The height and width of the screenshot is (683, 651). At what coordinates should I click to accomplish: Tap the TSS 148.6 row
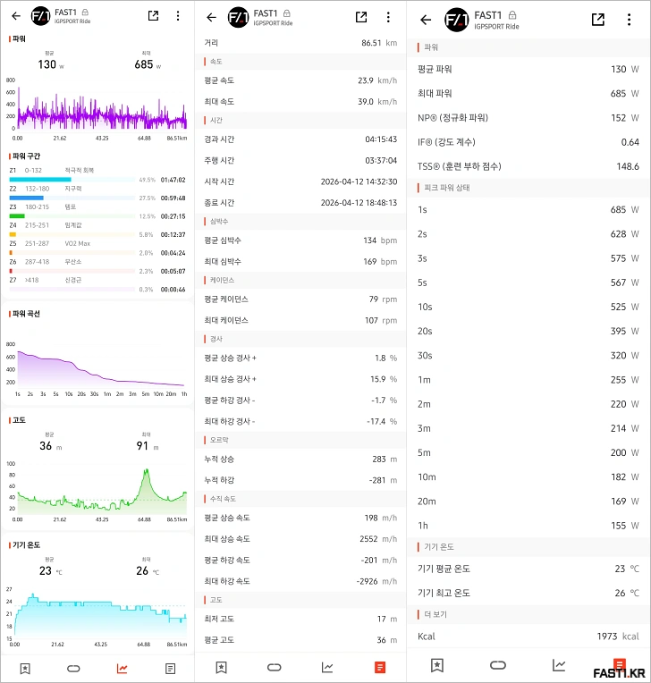(x=528, y=166)
